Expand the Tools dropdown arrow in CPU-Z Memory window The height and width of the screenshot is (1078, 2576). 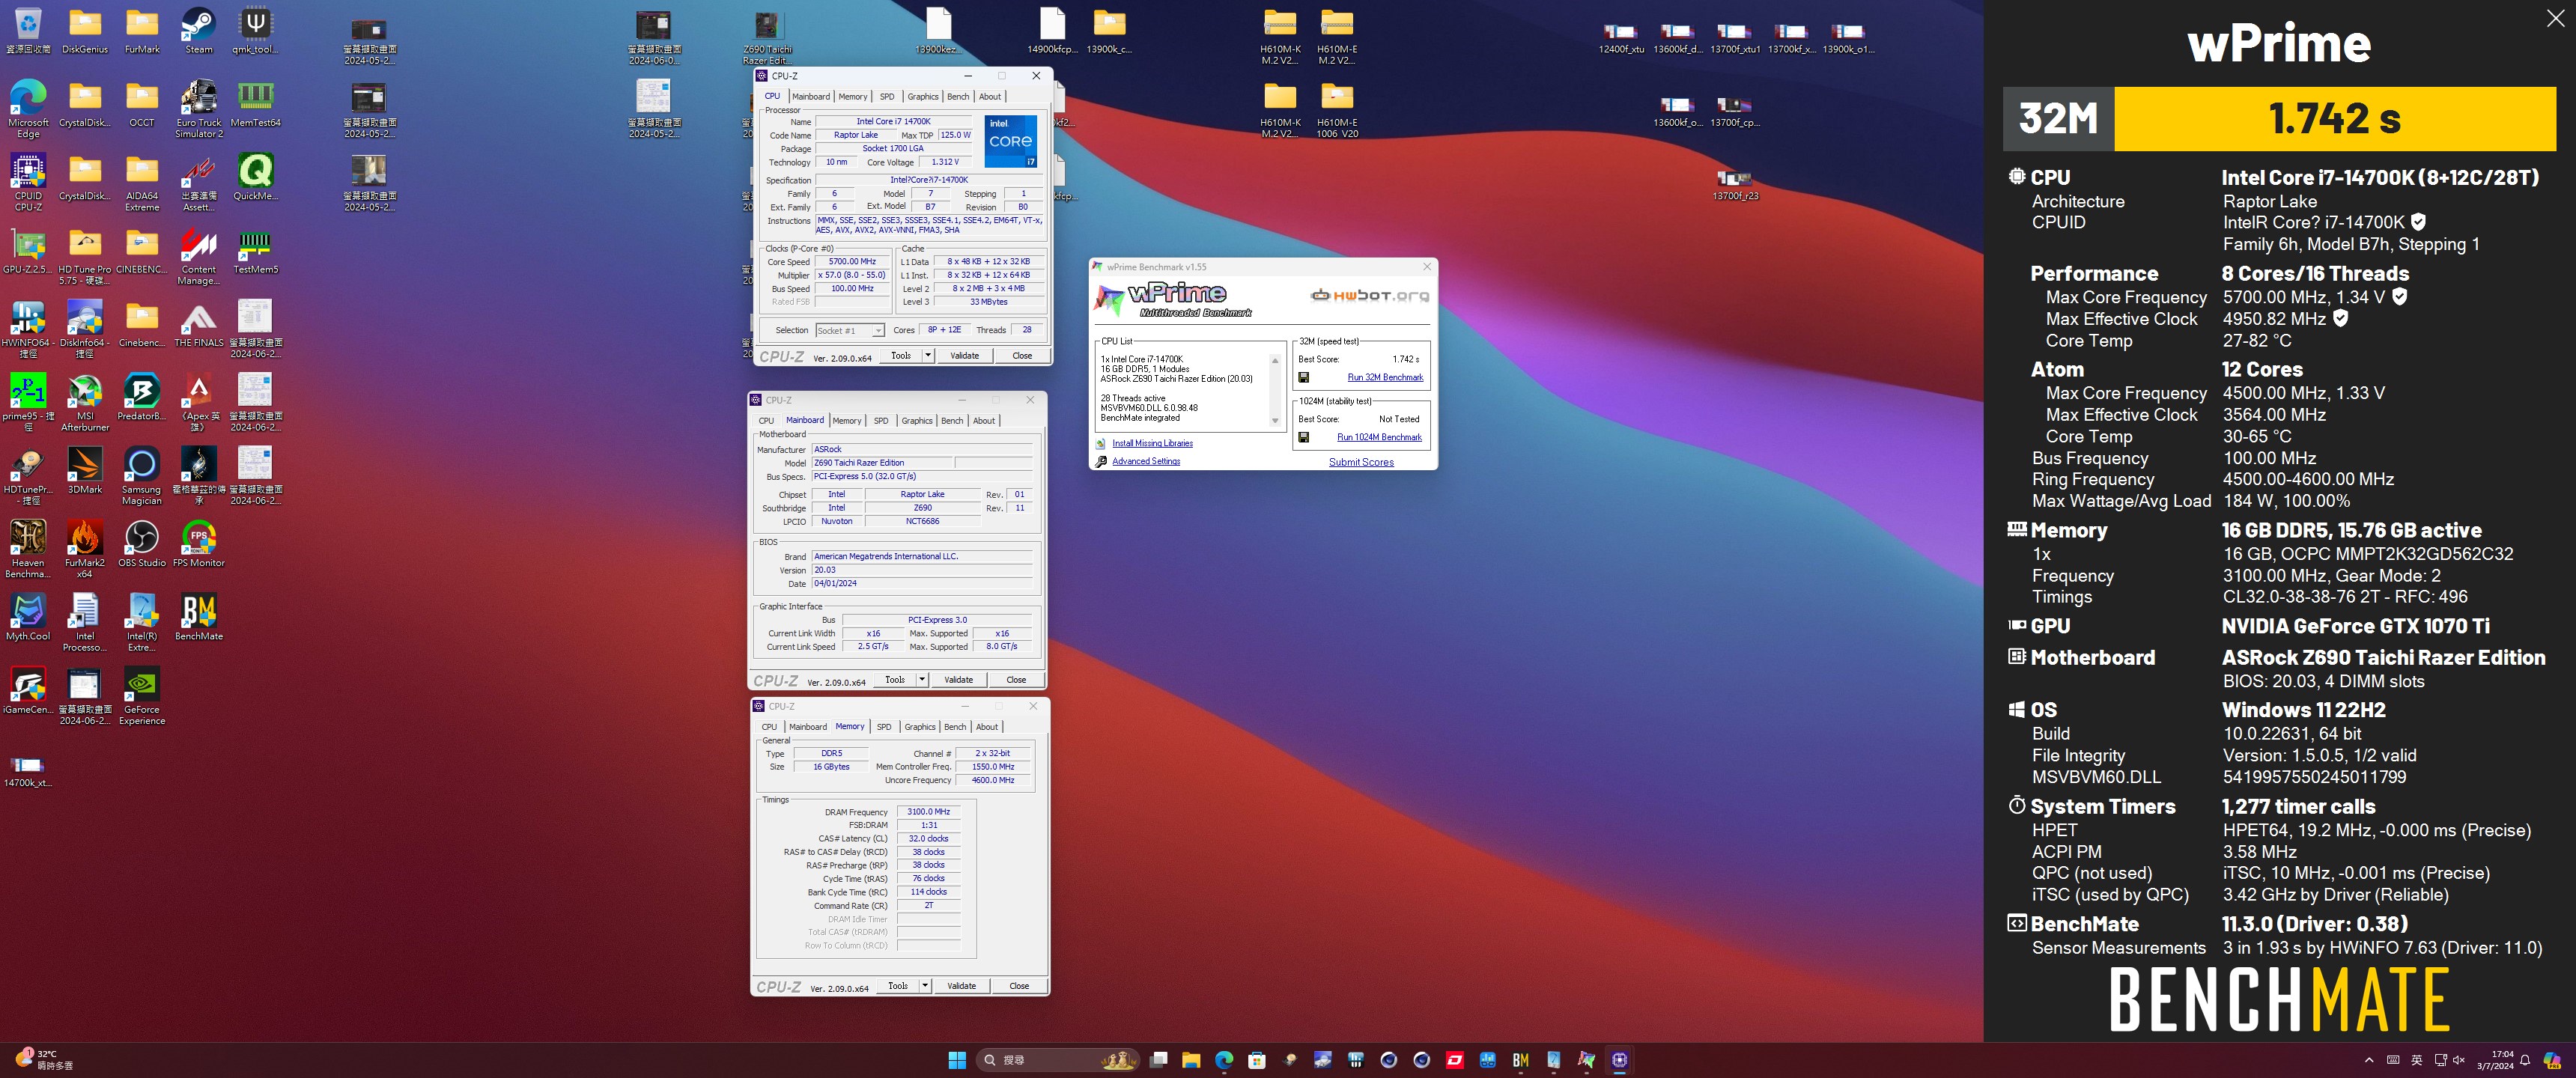[925, 985]
